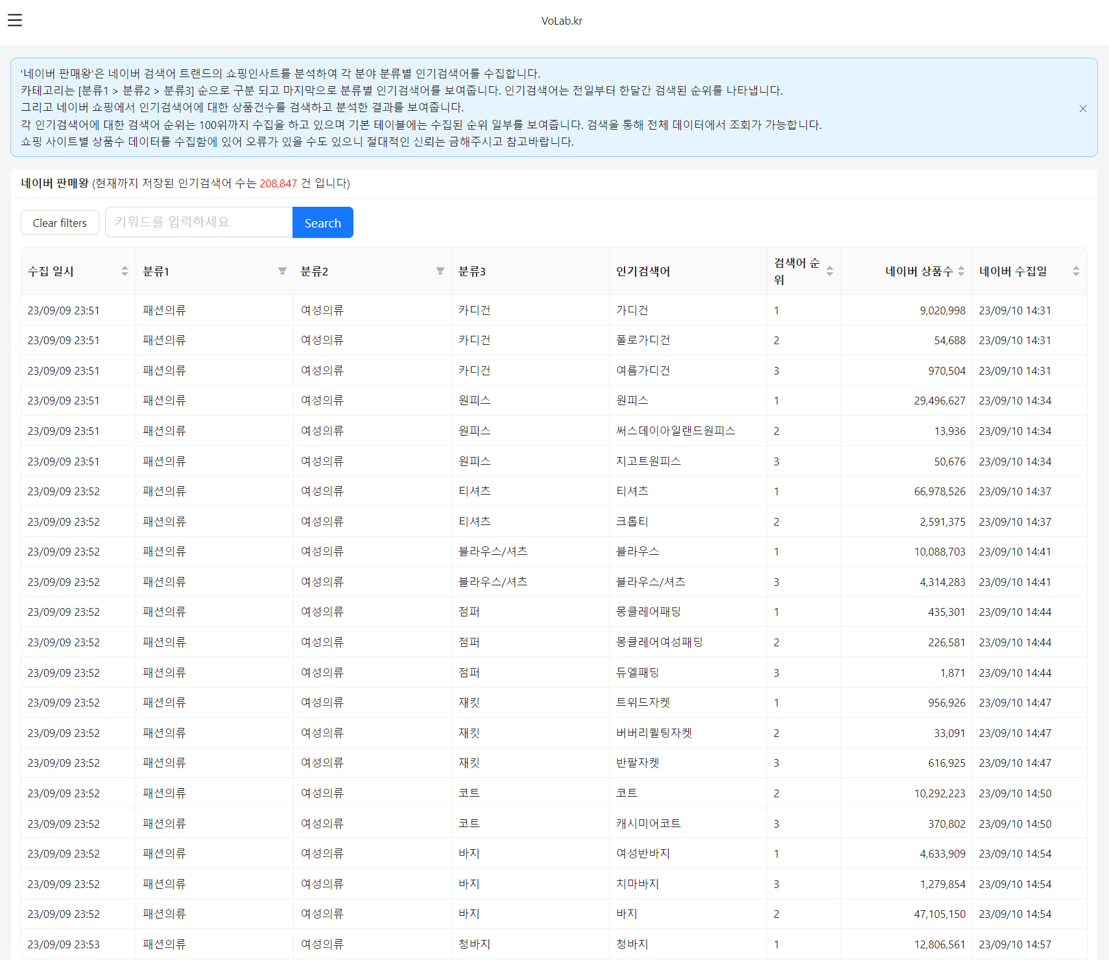
Task: Open the 분류2 column filter
Action: [440, 271]
